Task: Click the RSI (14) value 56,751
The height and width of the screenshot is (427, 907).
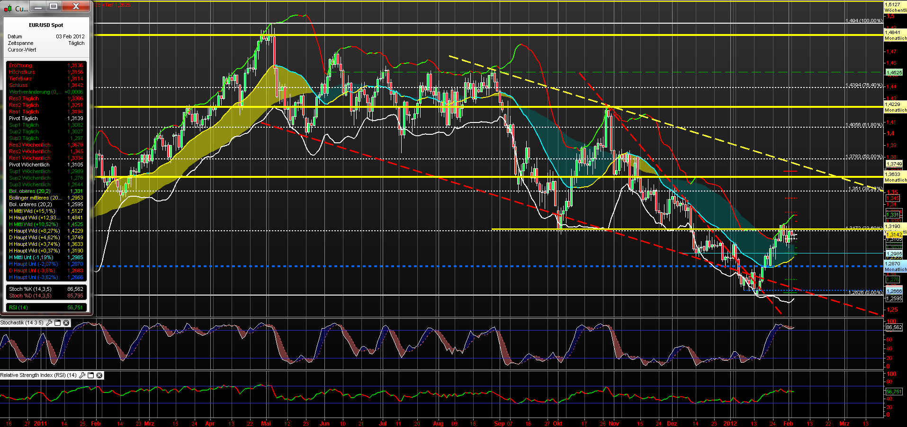Action: [75, 307]
